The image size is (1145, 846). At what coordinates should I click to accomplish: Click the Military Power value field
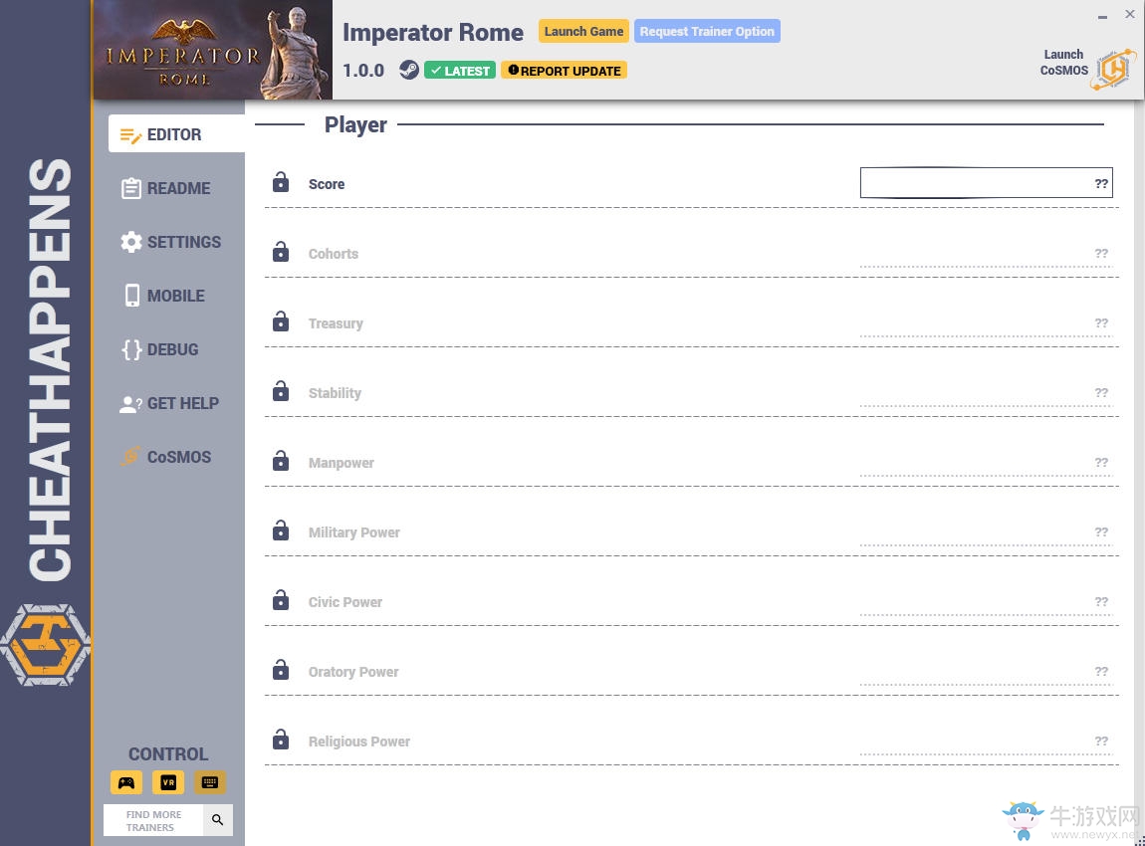987,532
